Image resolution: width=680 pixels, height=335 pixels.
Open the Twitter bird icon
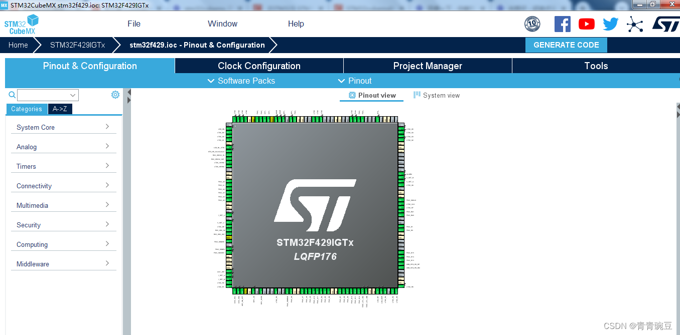(x=610, y=24)
